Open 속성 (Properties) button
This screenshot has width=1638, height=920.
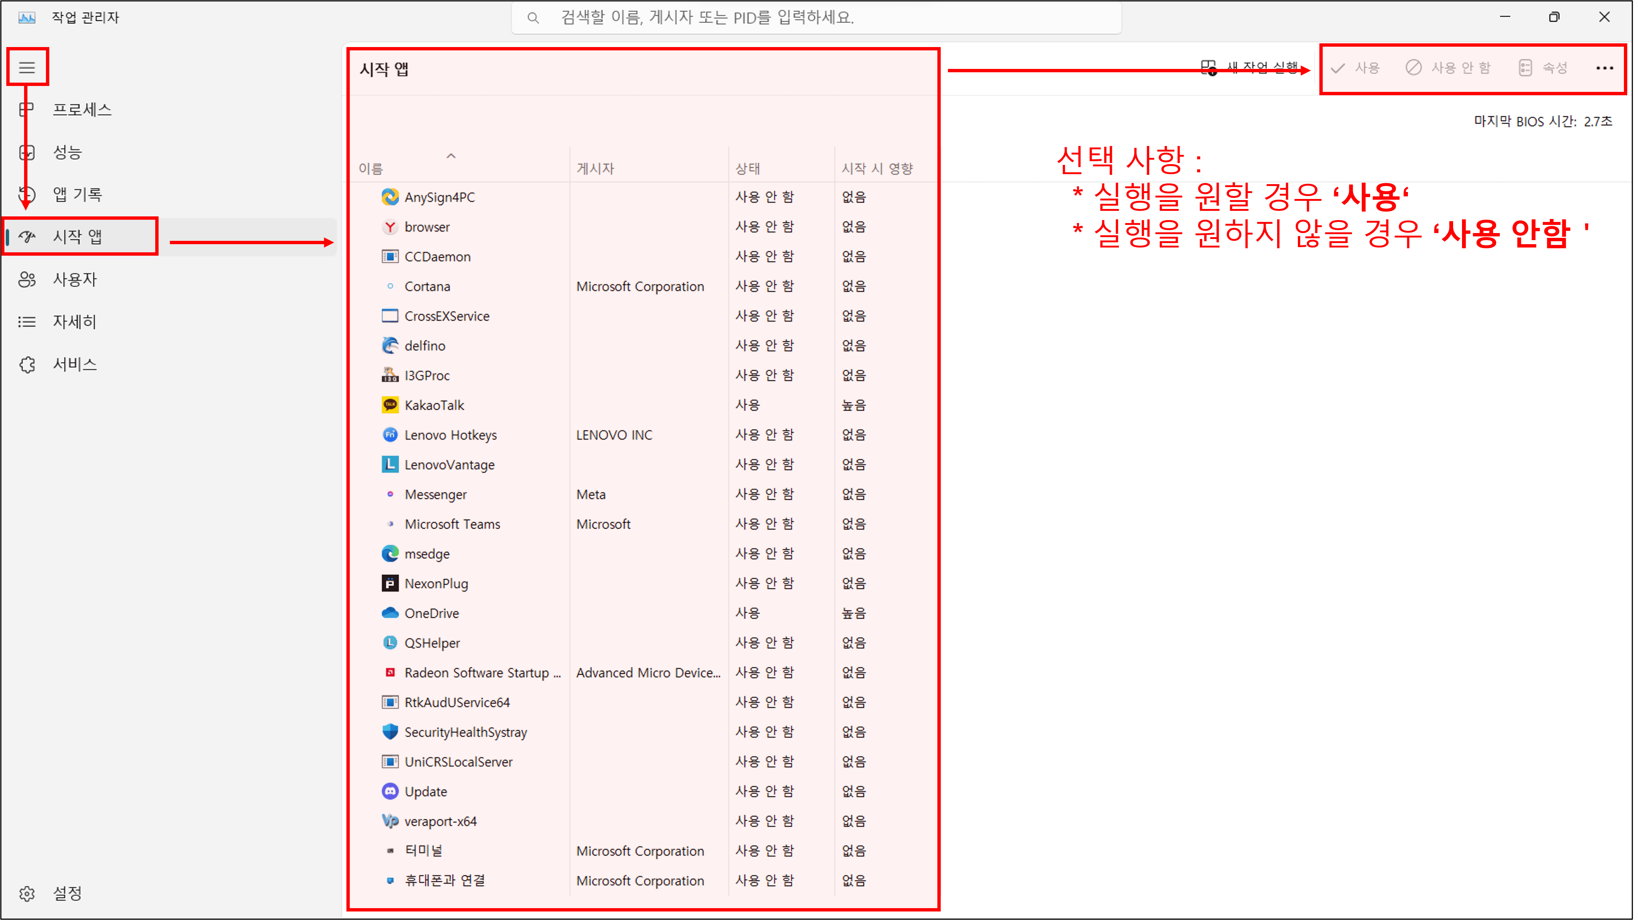pyautogui.click(x=1543, y=68)
